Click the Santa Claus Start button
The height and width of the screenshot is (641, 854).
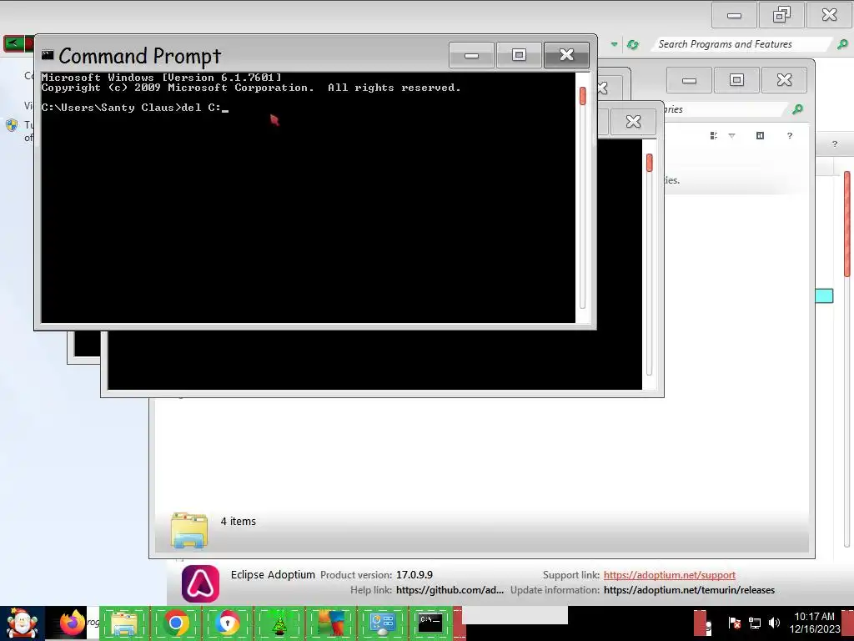tap(22, 623)
